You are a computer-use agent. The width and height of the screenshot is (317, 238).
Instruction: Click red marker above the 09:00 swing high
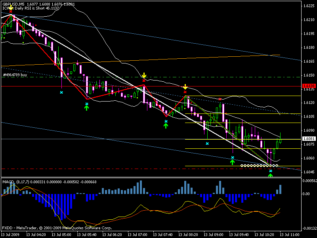coord(220,99)
